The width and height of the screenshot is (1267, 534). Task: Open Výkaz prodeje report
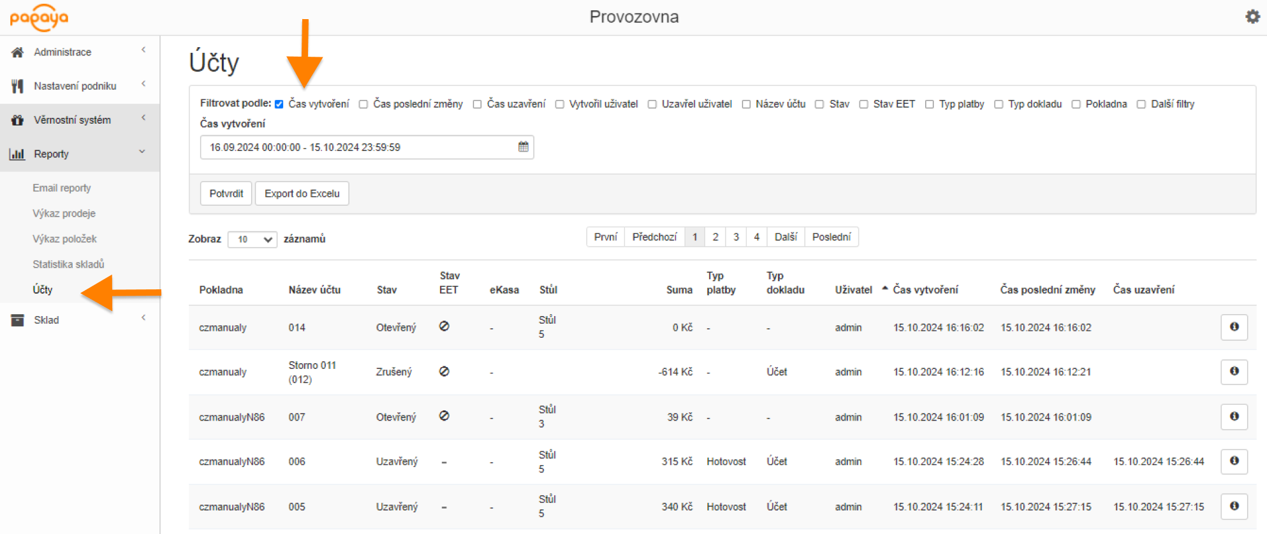tap(64, 213)
